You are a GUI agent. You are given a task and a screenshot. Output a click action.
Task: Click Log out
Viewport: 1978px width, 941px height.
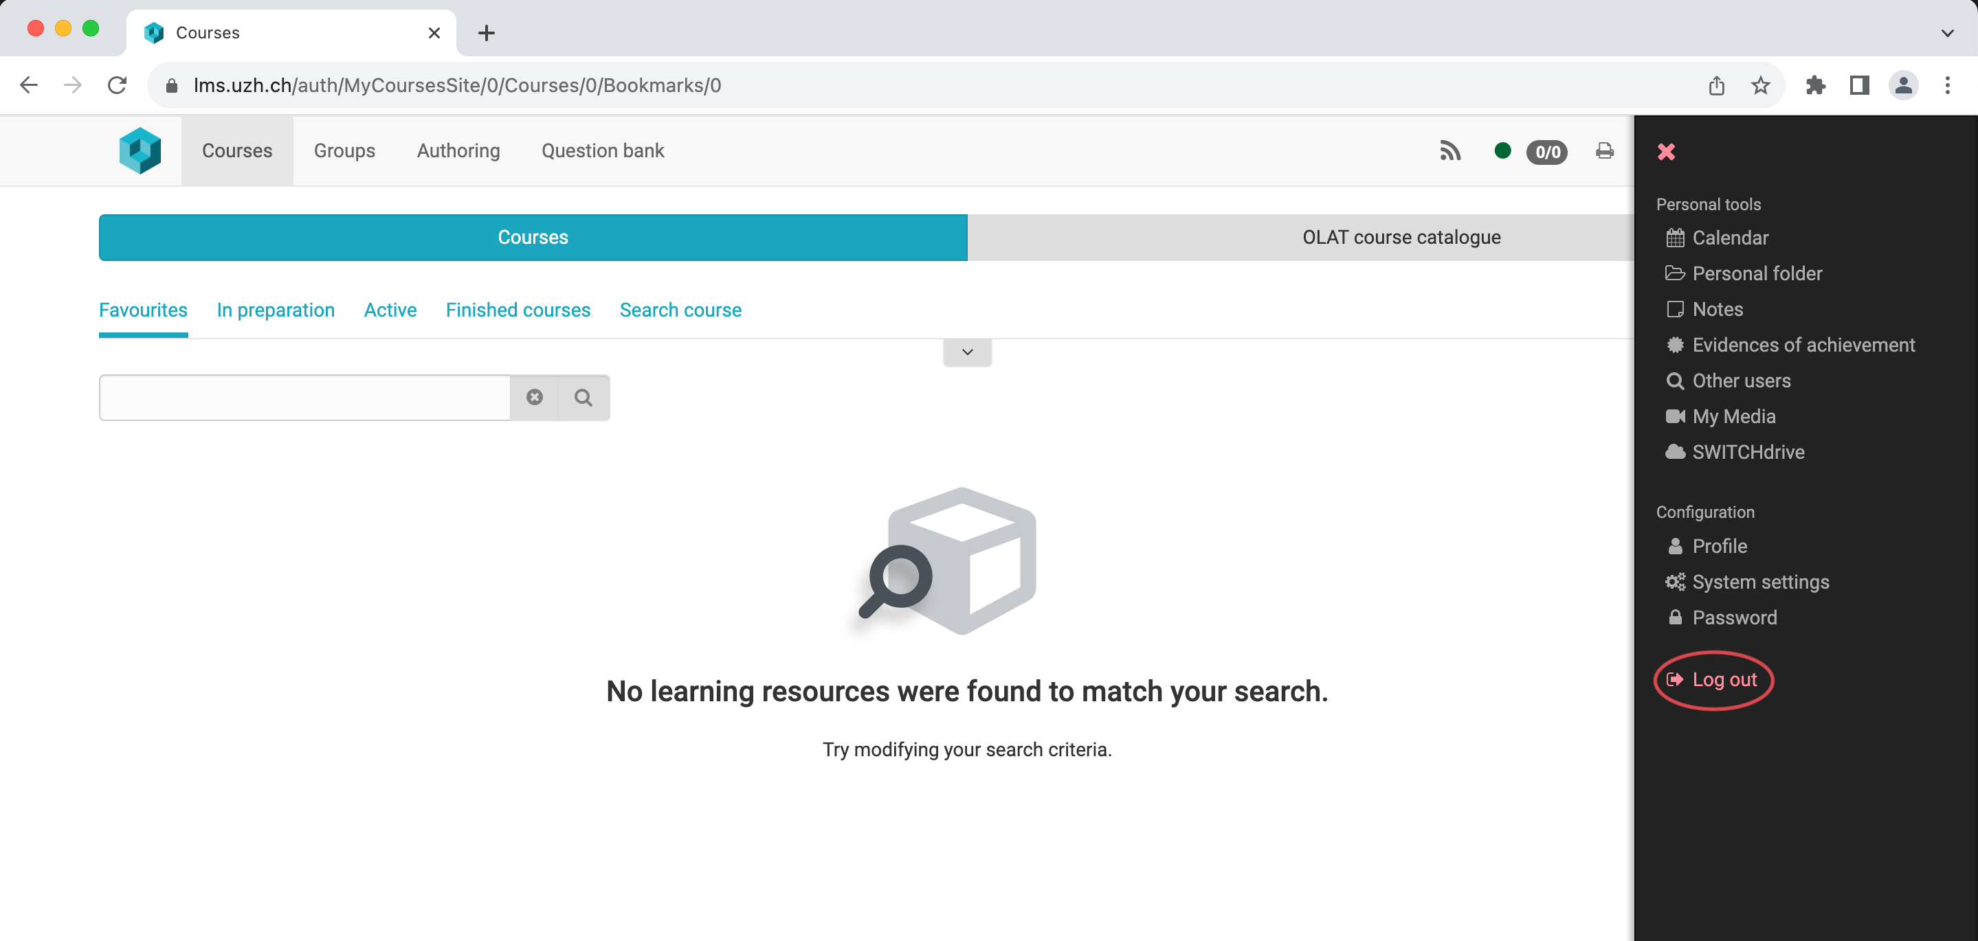click(x=1713, y=680)
